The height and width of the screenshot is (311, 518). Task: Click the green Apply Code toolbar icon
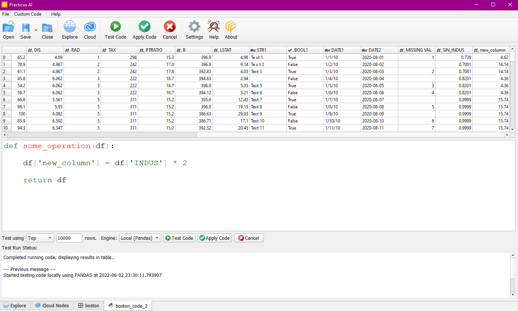144,27
